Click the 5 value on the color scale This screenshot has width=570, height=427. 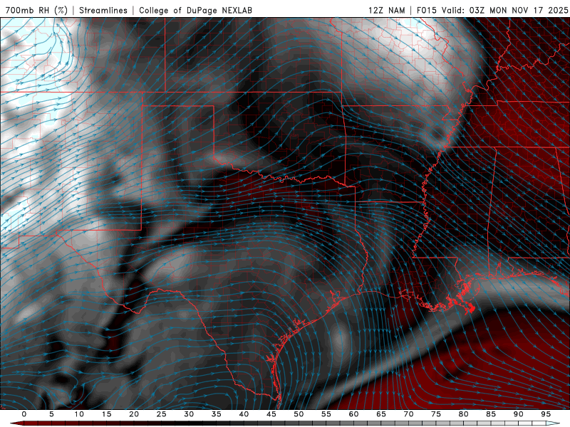pyautogui.click(x=51, y=414)
